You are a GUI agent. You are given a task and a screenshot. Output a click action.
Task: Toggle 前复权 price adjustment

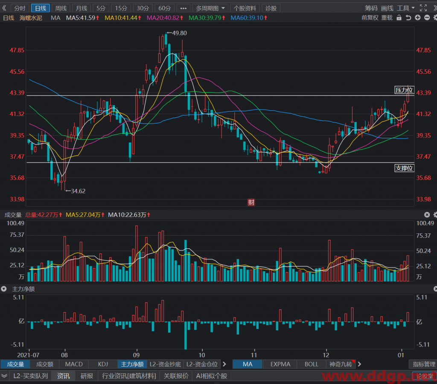click(370, 18)
